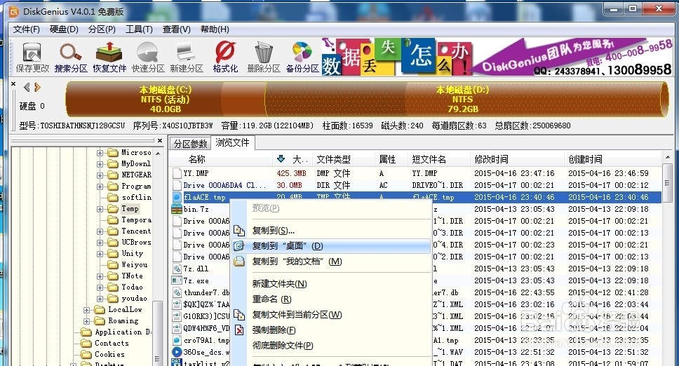The height and width of the screenshot is (366, 679).
Task: Open the 工具(T) menu
Action: point(139,29)
